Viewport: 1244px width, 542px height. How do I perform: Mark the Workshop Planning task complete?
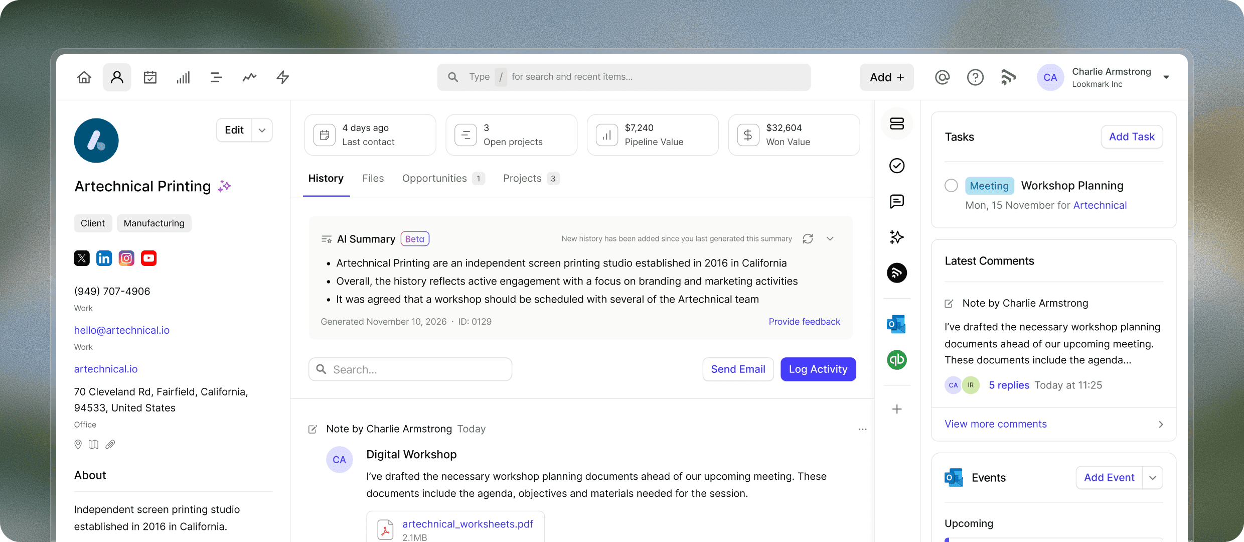click(x=951, y=185)
